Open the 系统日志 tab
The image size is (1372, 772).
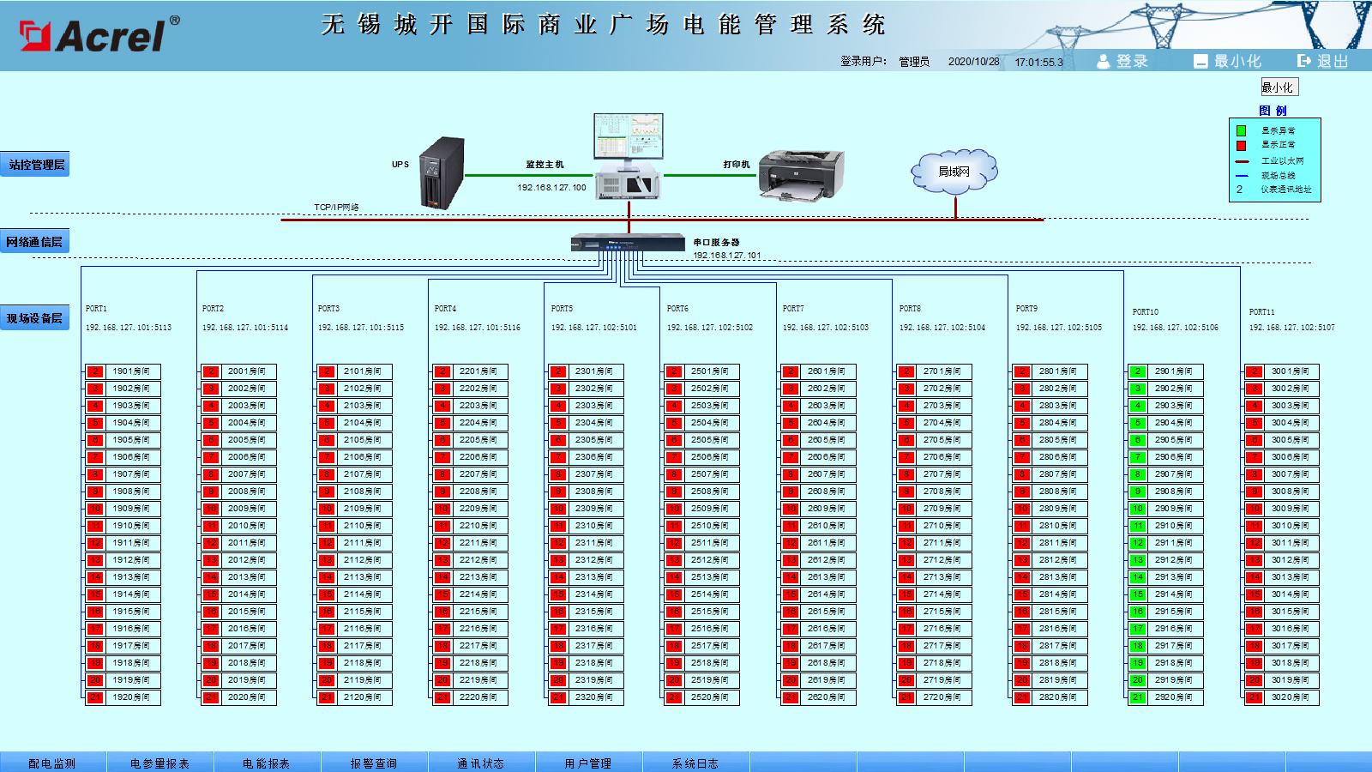(695, 763)
